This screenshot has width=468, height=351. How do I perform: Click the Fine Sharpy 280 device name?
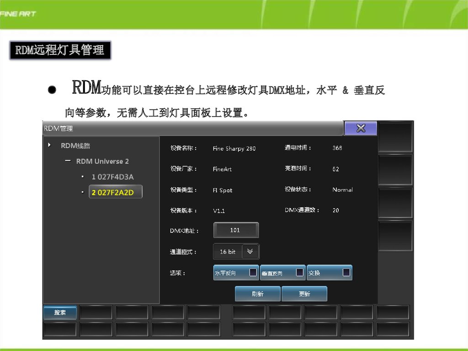click(x=234, y=149)
